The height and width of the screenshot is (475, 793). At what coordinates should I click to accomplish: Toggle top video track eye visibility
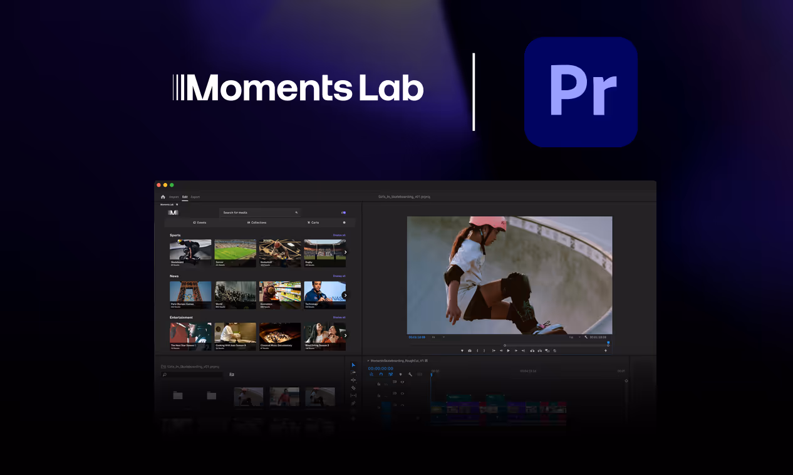(402, 382)
